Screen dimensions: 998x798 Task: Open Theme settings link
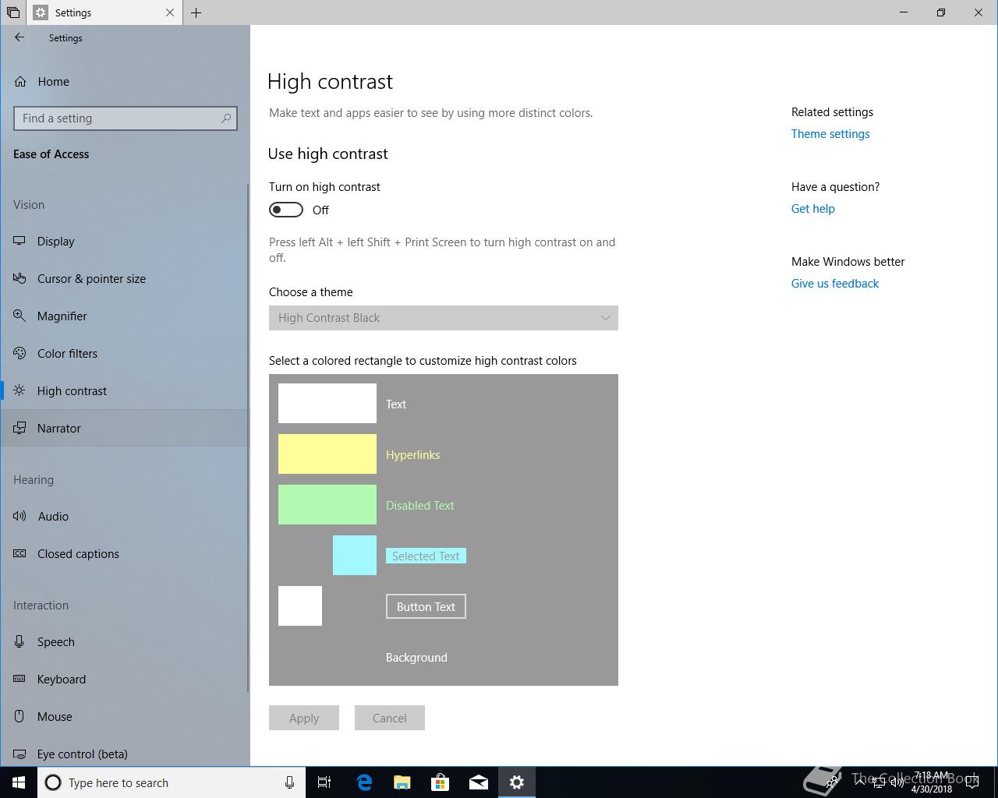830,134
